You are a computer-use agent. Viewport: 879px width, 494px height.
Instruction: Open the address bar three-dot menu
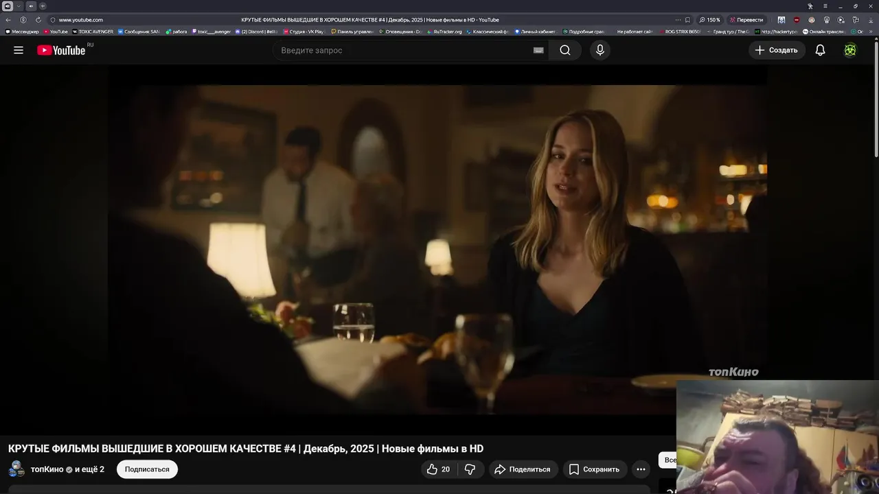click(x=678, y=20)
